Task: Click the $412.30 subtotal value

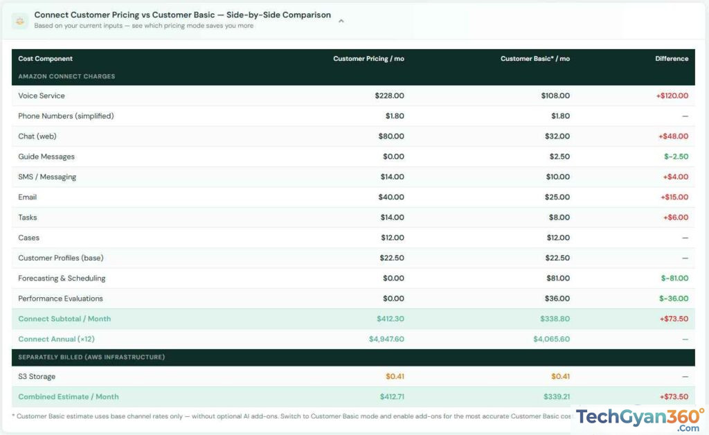Action: 391,319
